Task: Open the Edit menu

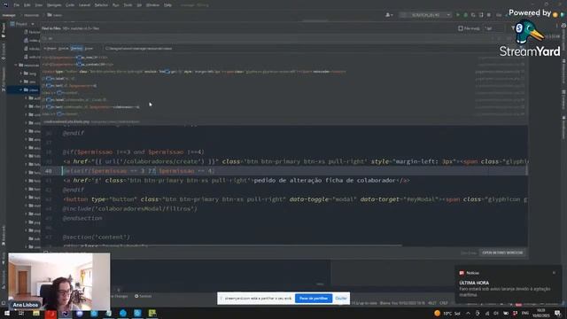Action: click(x=27, y=5)
